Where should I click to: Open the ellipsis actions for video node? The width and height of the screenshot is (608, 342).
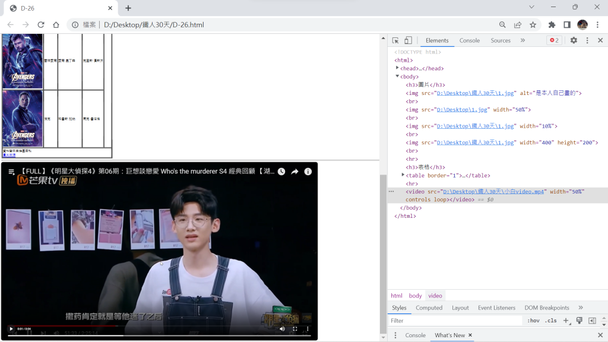coord(391,192)
